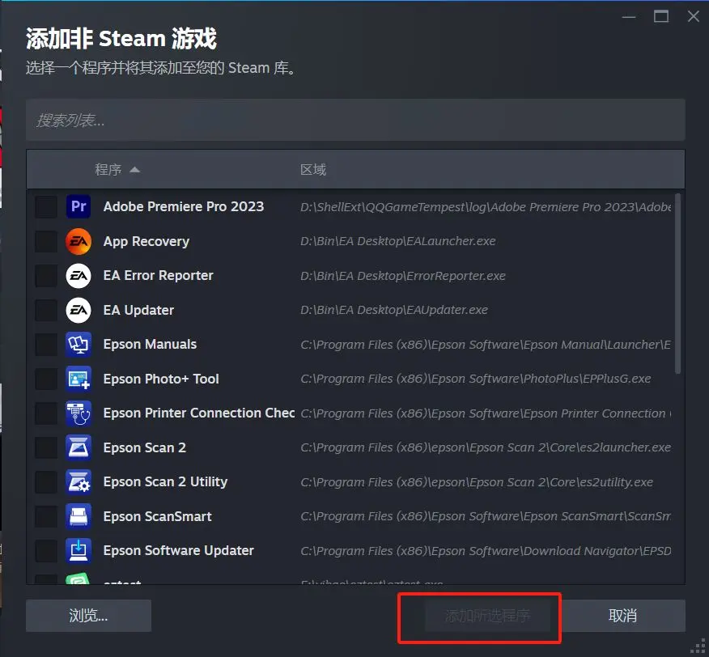Check the Epson Scan 2 checkbox
Image resolution: width=709 pixels, height=657 pixels.
pos(45,447)
